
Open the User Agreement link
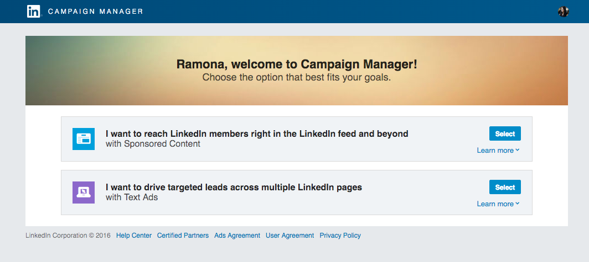290,236
